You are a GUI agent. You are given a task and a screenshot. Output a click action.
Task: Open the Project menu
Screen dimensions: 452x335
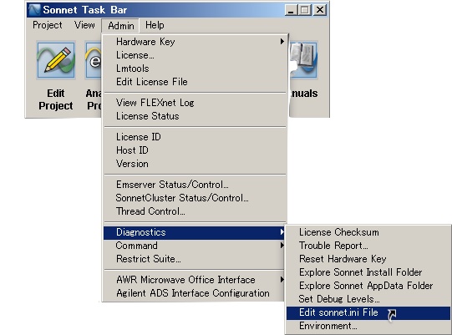(x=48, y=25)
